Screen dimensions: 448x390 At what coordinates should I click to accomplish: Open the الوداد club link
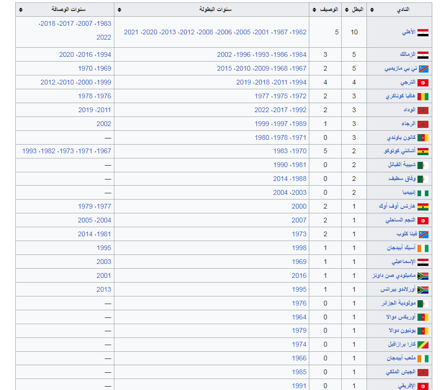click(x=409, y=110)
